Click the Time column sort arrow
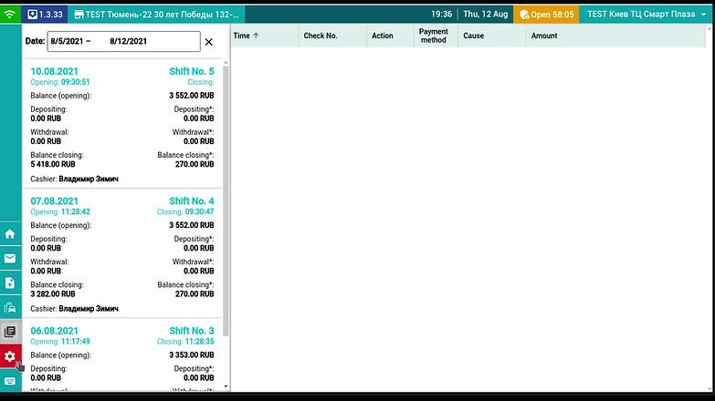 point(256,36)
